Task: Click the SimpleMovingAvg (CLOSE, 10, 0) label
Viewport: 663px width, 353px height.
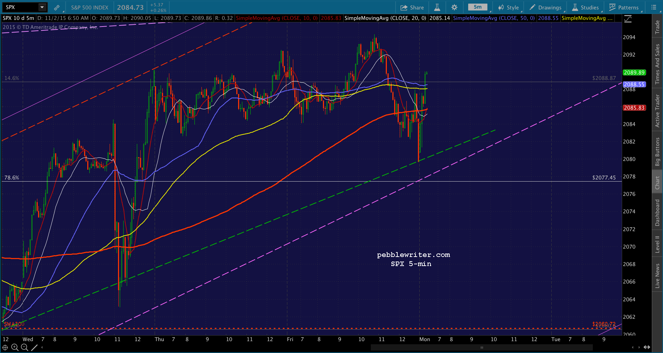Action: [x=277, y=18]
